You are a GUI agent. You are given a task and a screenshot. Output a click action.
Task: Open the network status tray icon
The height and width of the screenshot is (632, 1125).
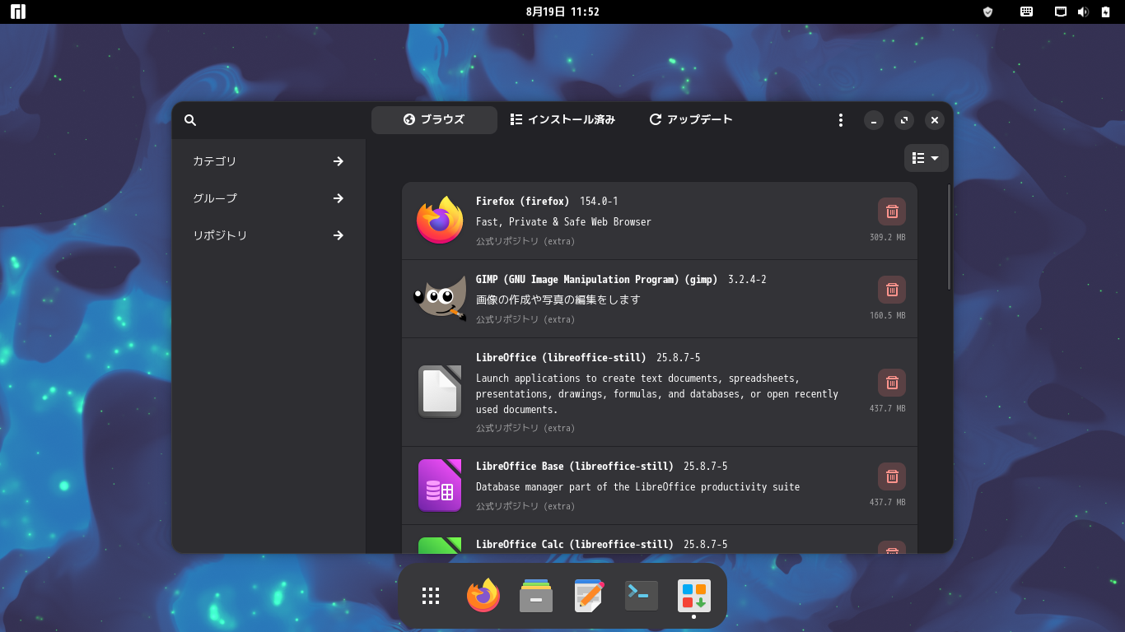coord(1062,12)
